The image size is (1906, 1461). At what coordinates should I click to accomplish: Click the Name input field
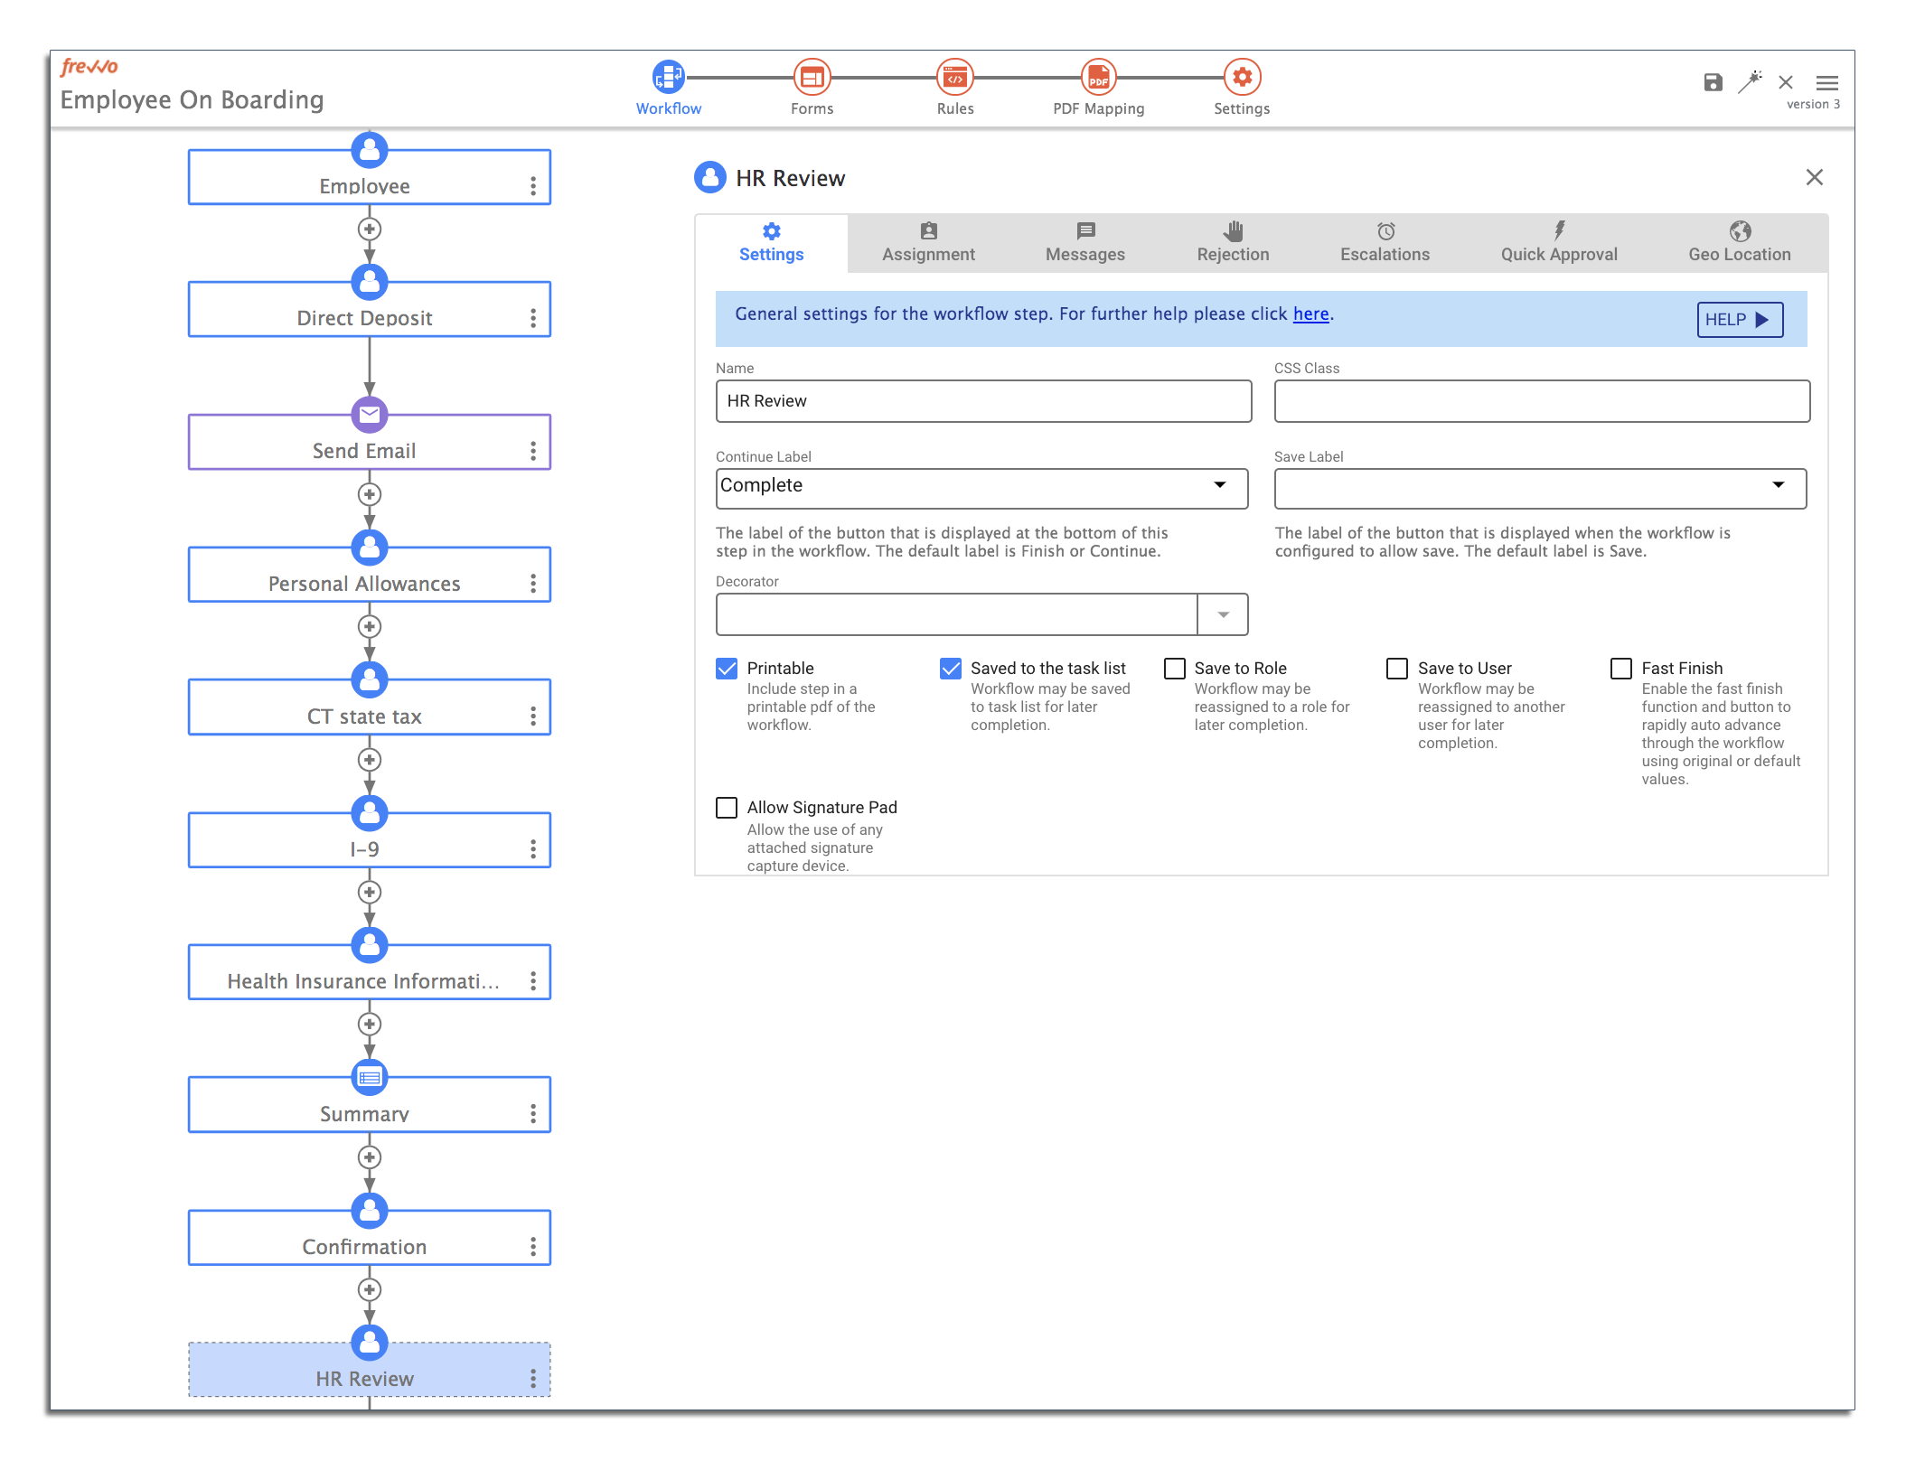[x=983, y=401]
